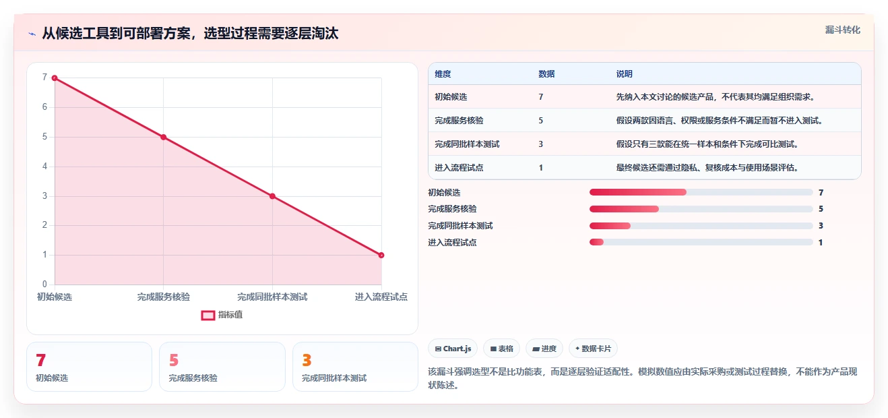Click the chart data point at 进入流程试点
The image size is (888, 418).
(x=381, y=255)
